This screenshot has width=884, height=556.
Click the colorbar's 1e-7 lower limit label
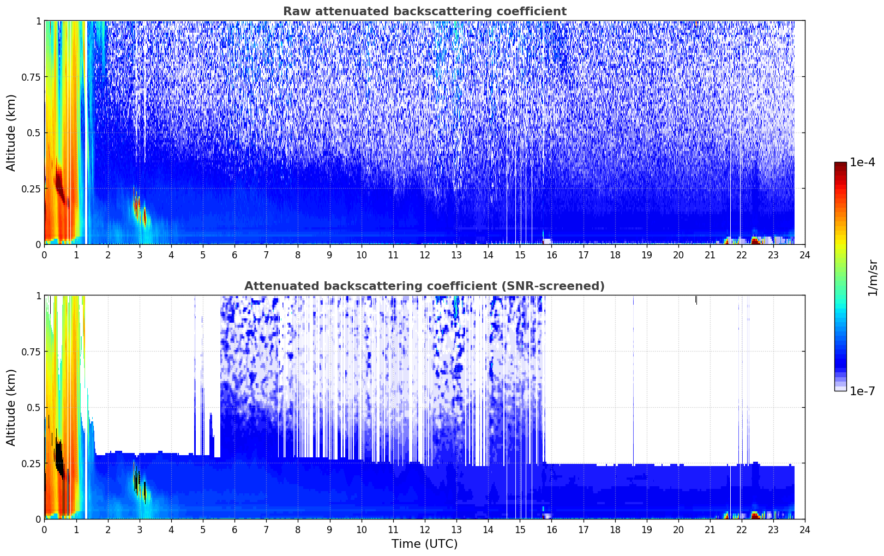point(862,391)
